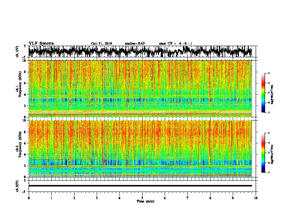The height and width of the screenshot is (222, 288).
Task: Click time axis tick label "3"
Action: click(x=97, y=198)
